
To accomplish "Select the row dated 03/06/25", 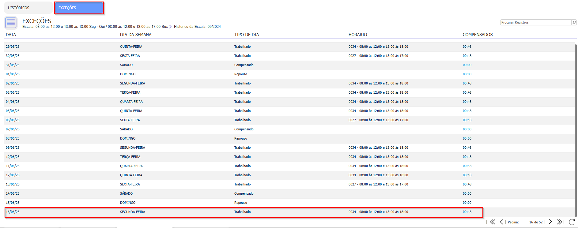I will click(x=289, y=92).
